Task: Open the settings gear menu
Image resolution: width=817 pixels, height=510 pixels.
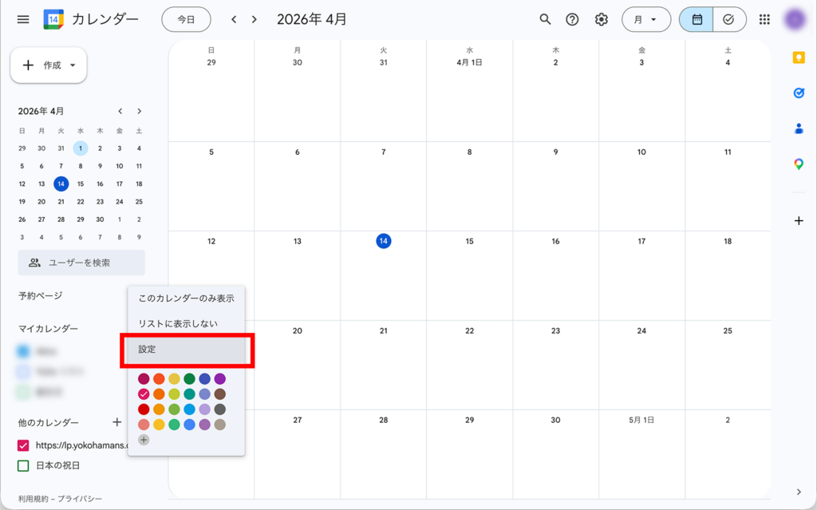Action: tap(602, 19)
